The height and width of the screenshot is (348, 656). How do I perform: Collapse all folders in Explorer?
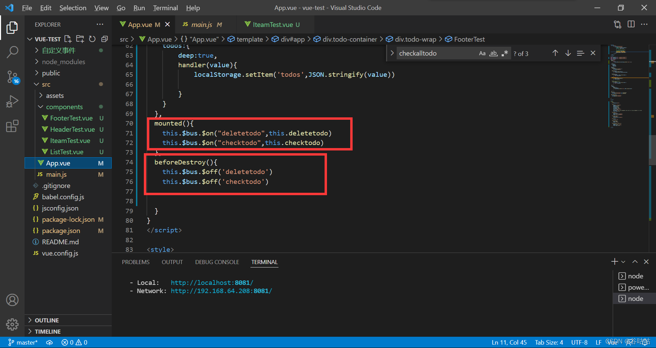(105, 39)
